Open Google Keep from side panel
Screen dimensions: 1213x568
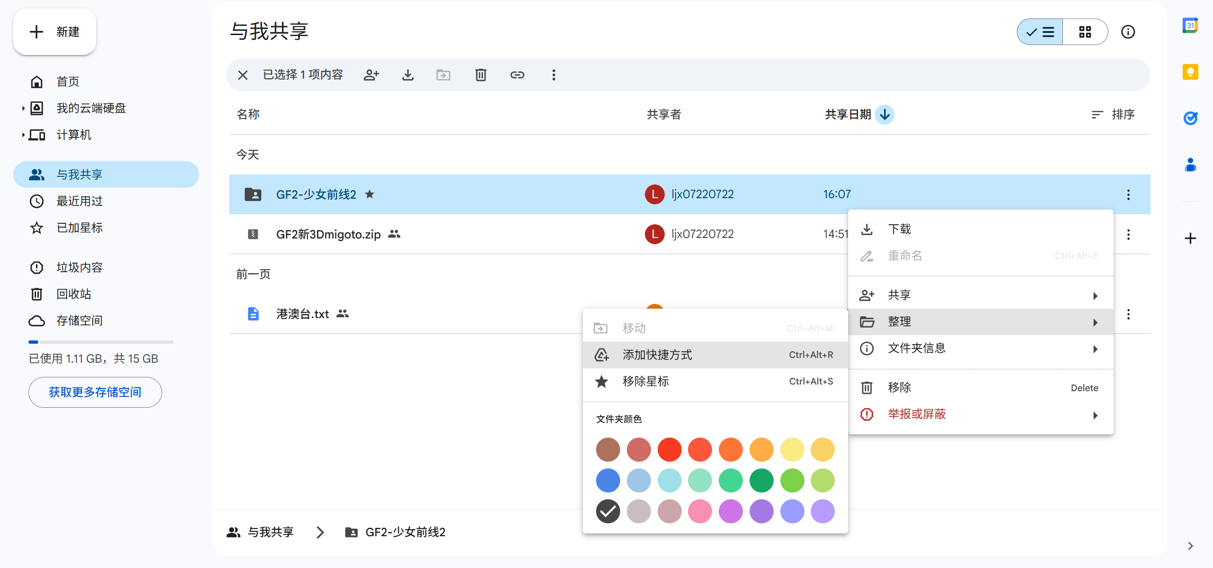coord(1190,72)
